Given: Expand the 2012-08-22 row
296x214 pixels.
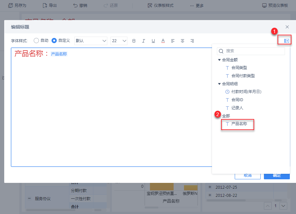Looking at the screenshot, I should [x=210, y=195].
